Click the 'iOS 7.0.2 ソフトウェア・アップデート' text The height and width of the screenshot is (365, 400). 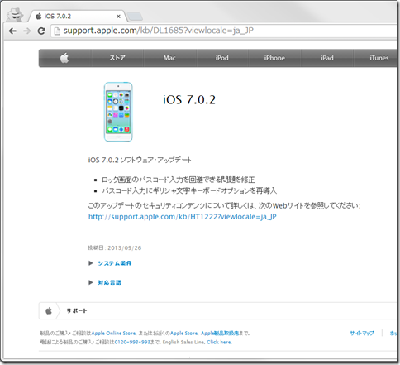coord(140,160)
